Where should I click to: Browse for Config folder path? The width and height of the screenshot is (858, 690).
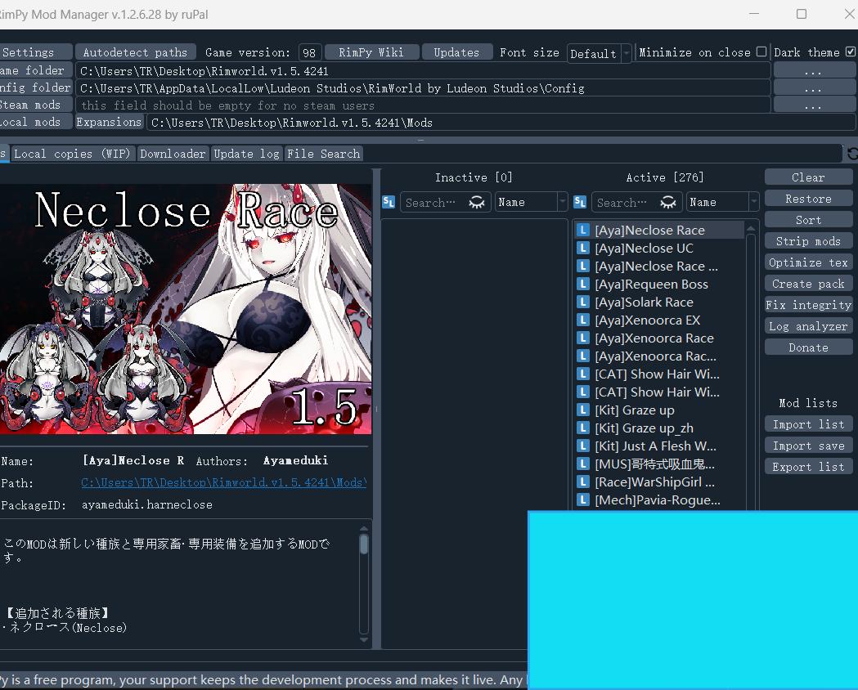[813, 88]
